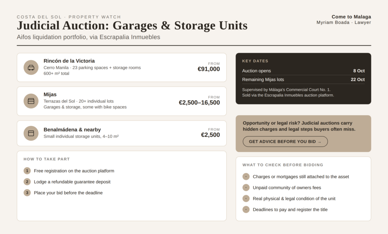Click Myriam Boada · Lawyer byline
This screenshot has width=388, height=234.
(x=344, y=22)
